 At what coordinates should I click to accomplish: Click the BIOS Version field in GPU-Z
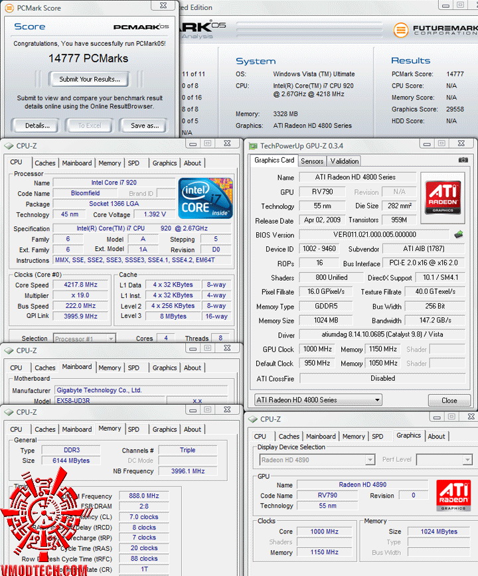(x=374, y=235)
